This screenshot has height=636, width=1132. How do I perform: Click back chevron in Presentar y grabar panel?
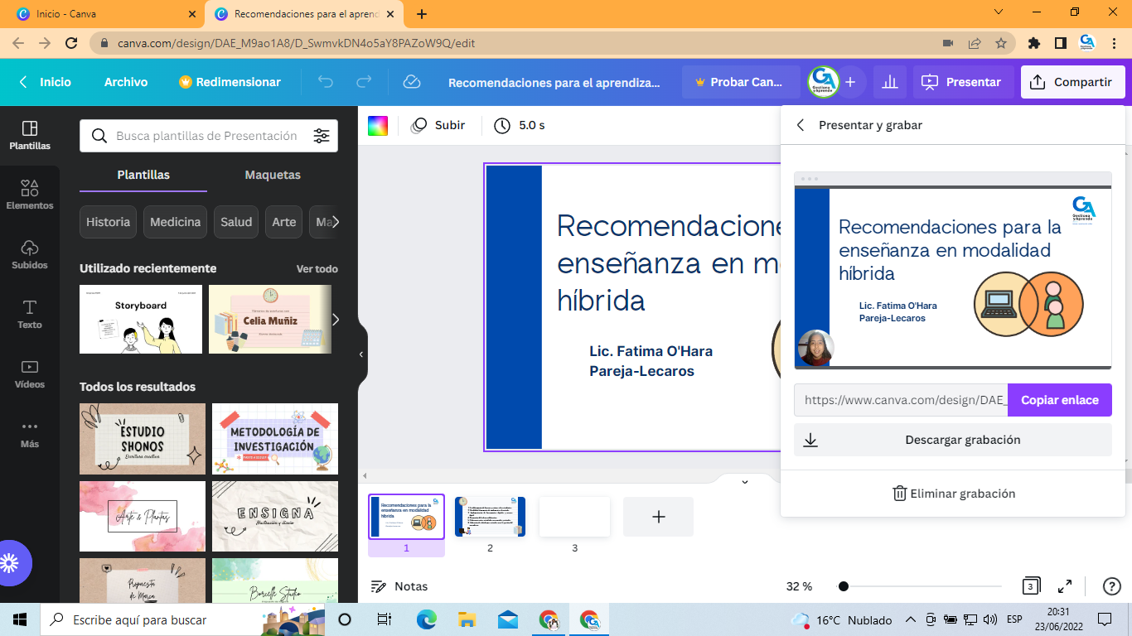point(801,124)
